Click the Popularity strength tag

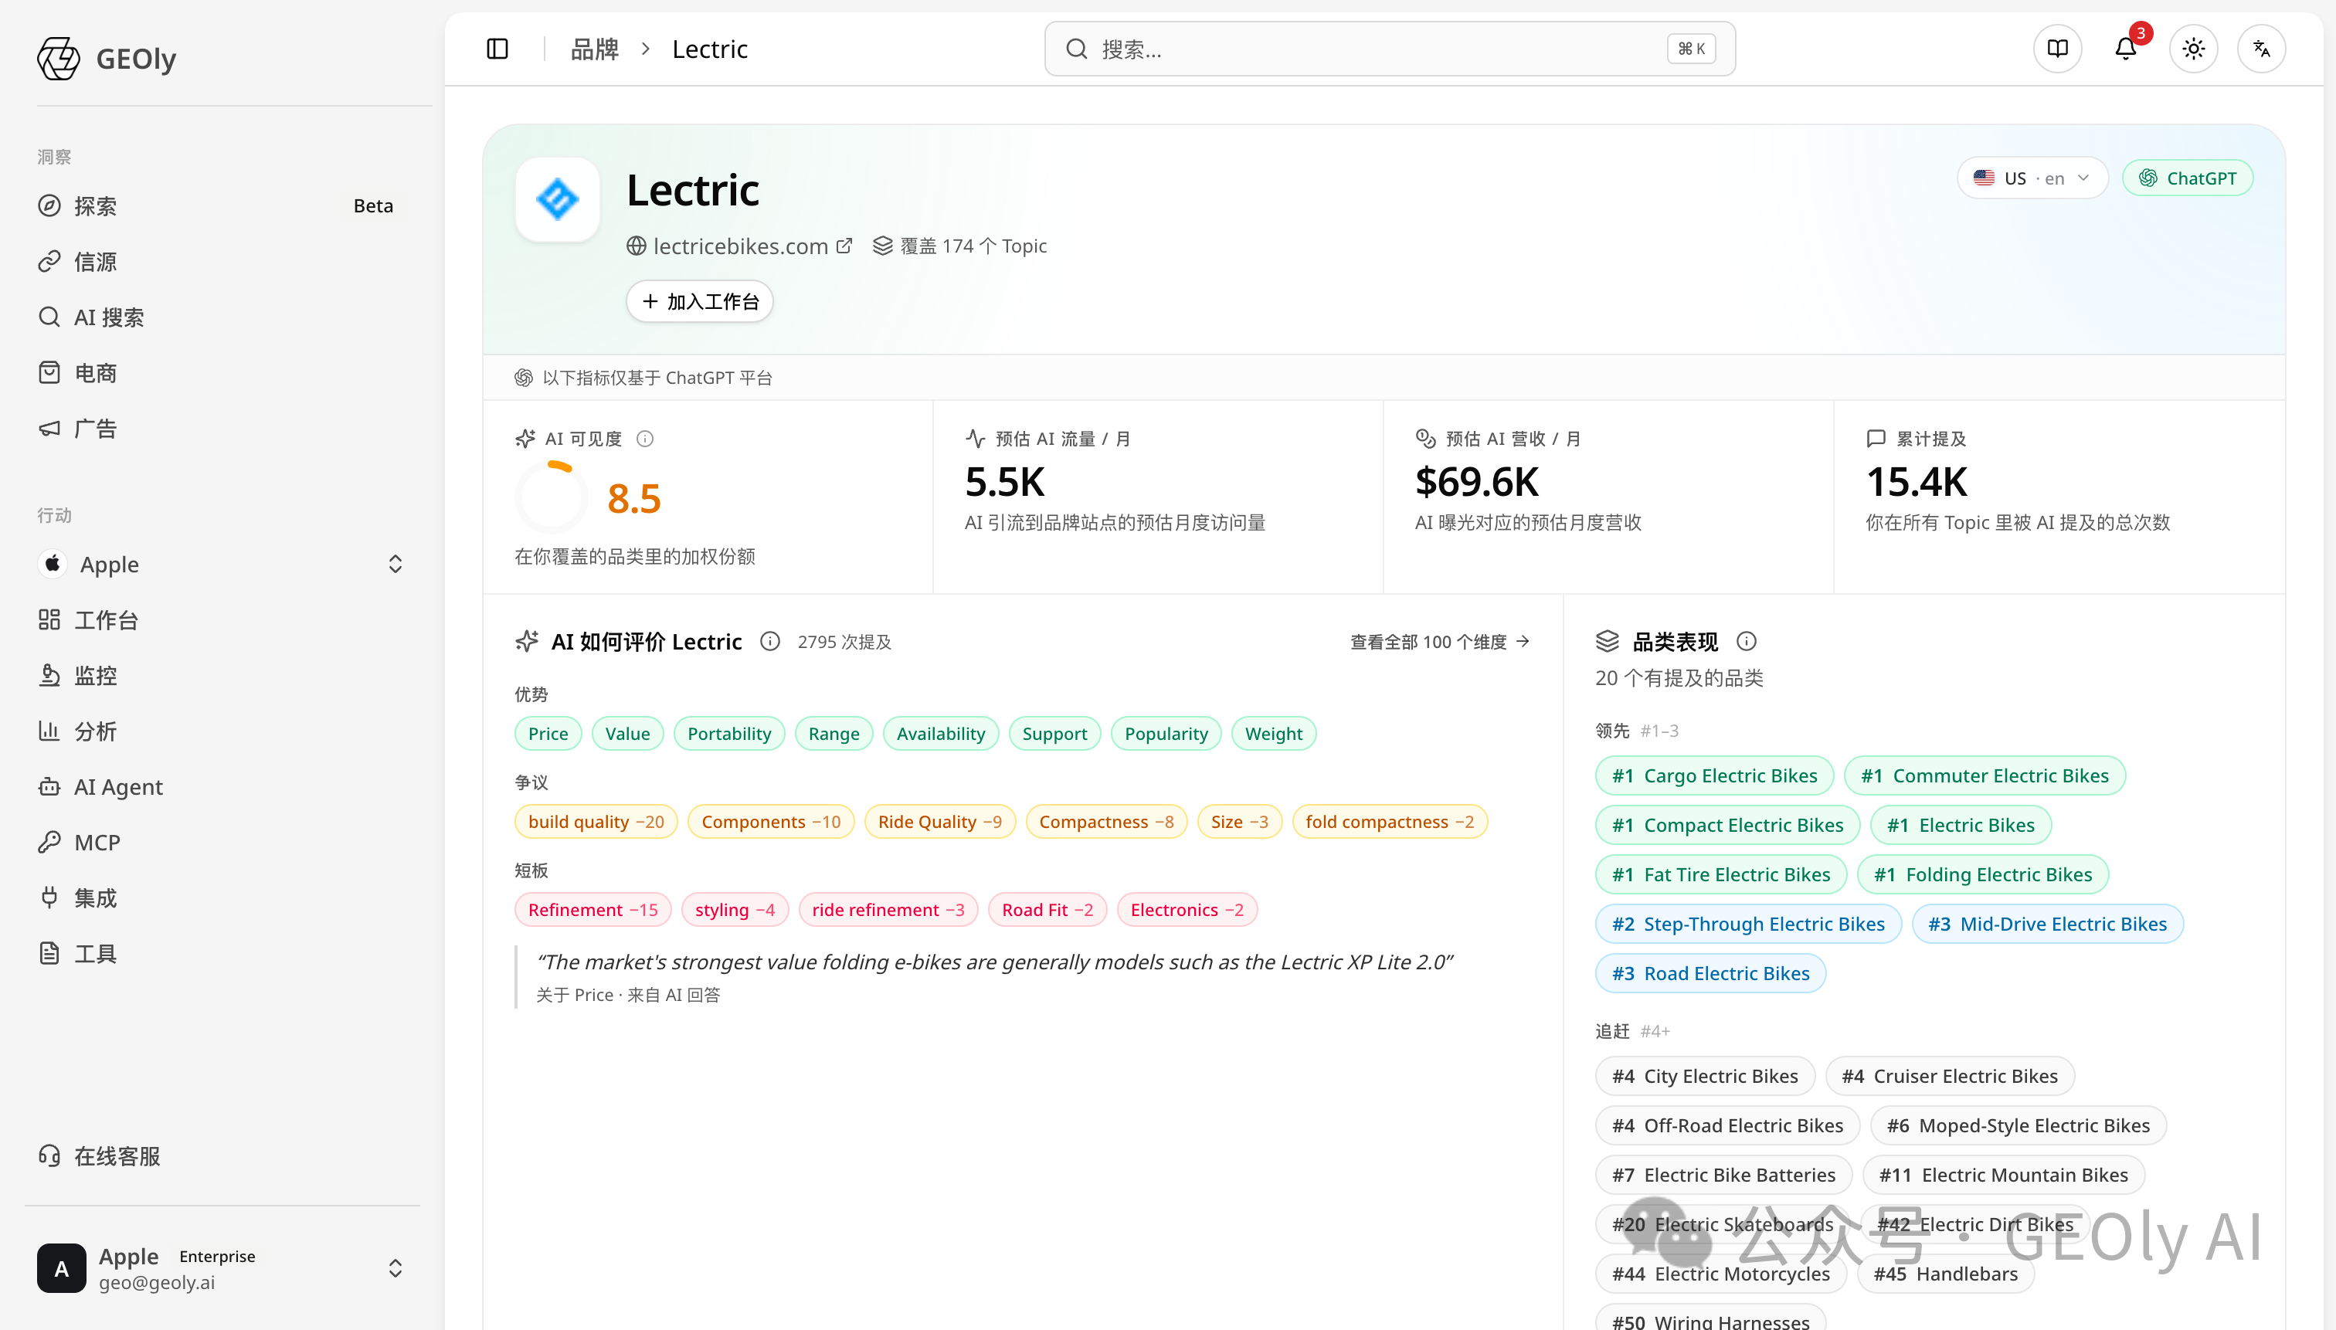[x=1166, y=734]
